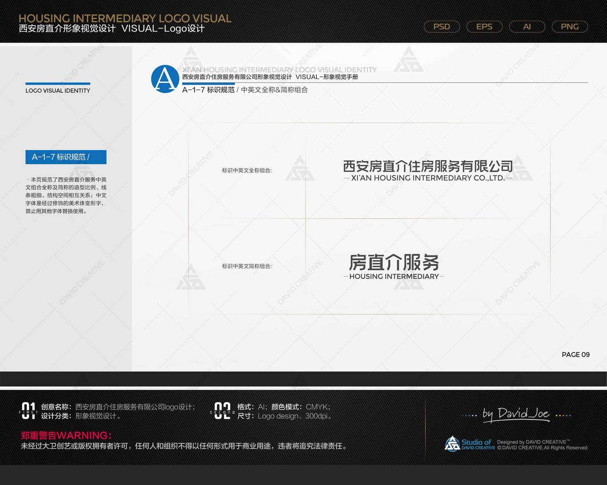Click the EPS format badge
This screenshot has width=607, height=485.
[x=484, y=27]
